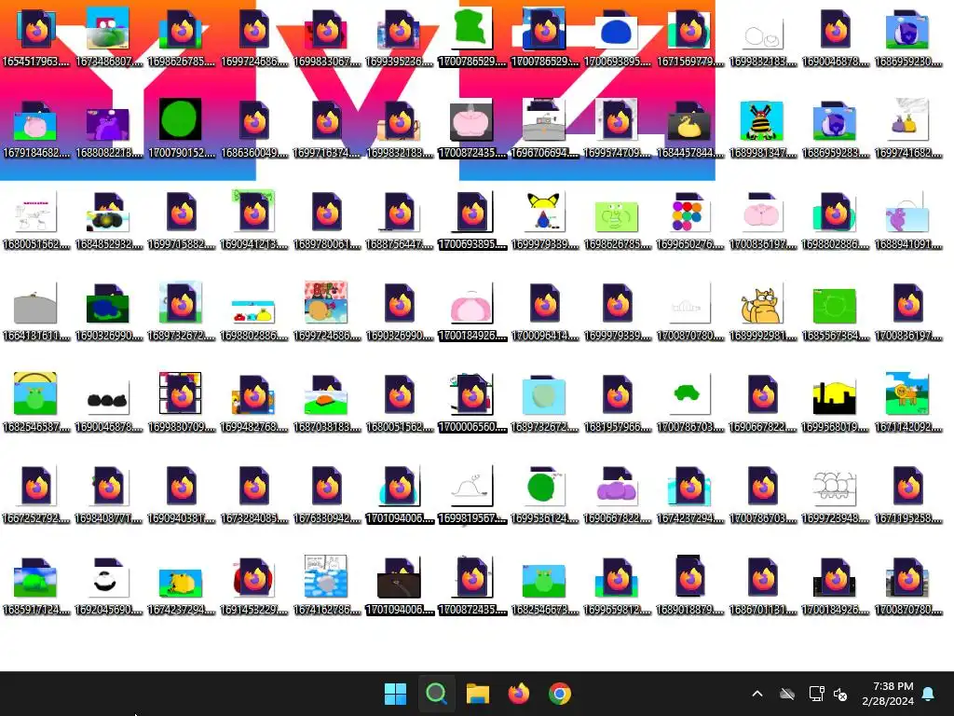Select the white circles image 1699832183
Viewport: 954px width, 716px height.
pyautogui.click(x=763, y=37)
